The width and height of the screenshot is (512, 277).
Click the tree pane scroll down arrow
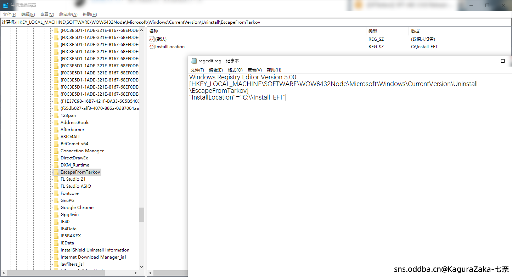[x=142, y=267]
